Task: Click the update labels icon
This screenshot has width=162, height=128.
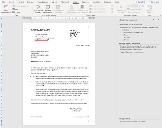Action: click(x=112, y=12)
